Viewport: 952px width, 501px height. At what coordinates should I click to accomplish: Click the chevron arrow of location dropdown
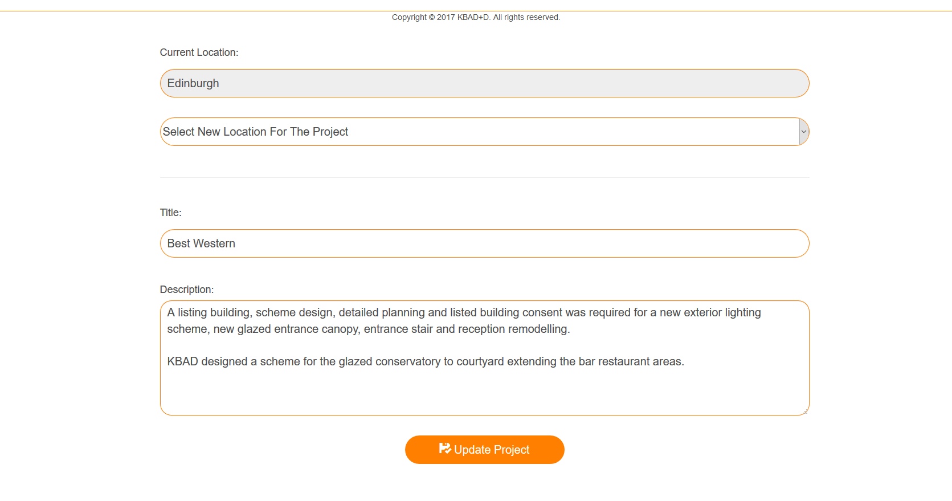(804, 132)
